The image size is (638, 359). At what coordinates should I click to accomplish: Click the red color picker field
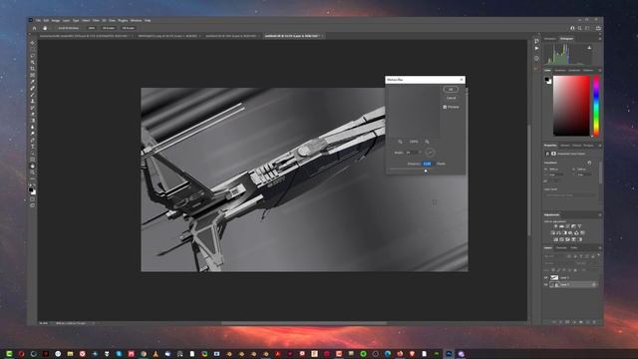click(x=571, y=106)
